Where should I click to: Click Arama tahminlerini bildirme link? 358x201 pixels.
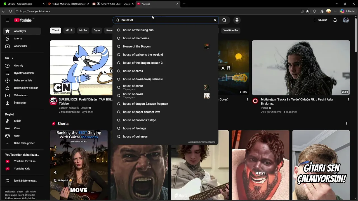coord(202,142)
